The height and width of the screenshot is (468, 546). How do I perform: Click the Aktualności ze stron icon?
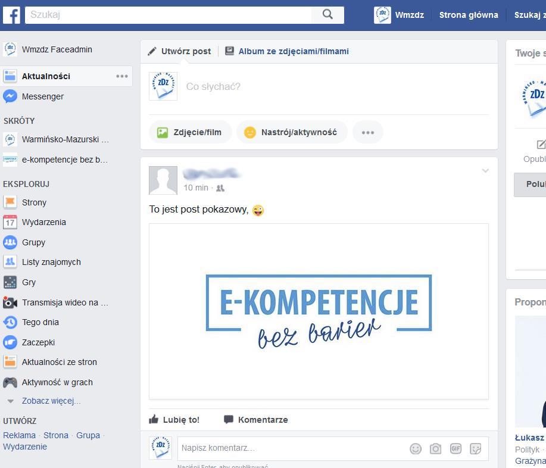click(10, 362)
